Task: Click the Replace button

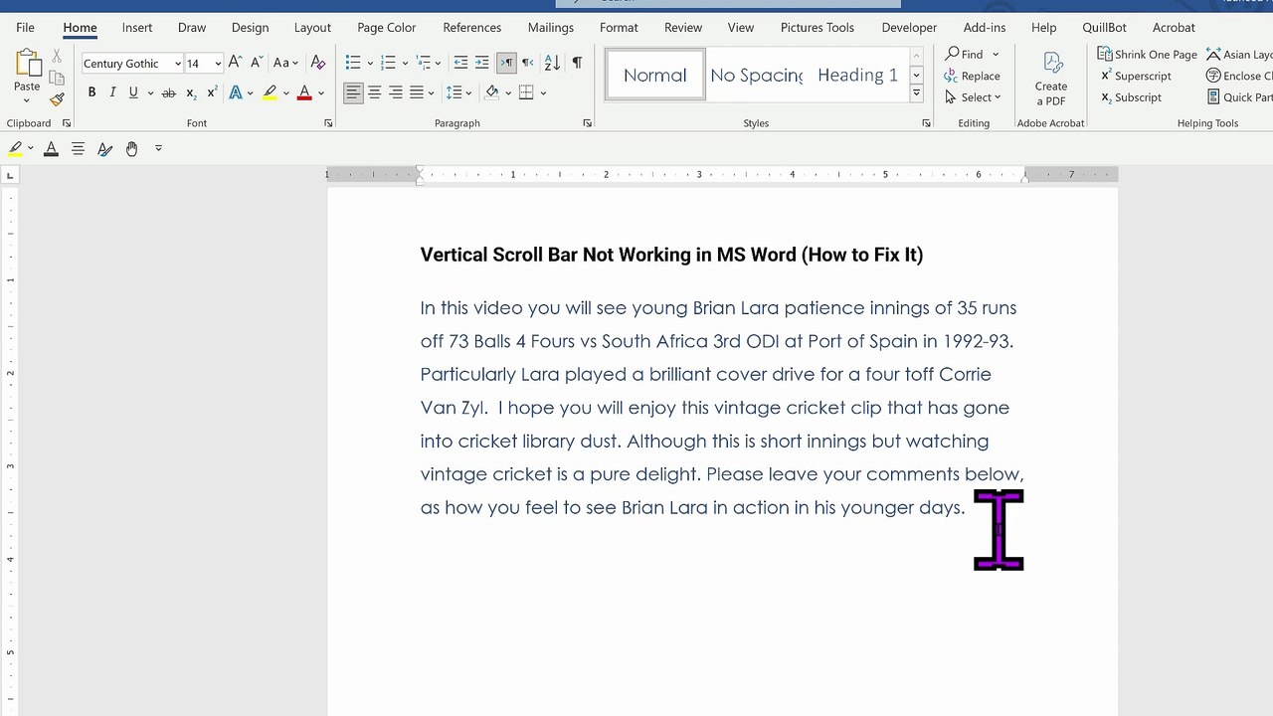Action: 973,76
